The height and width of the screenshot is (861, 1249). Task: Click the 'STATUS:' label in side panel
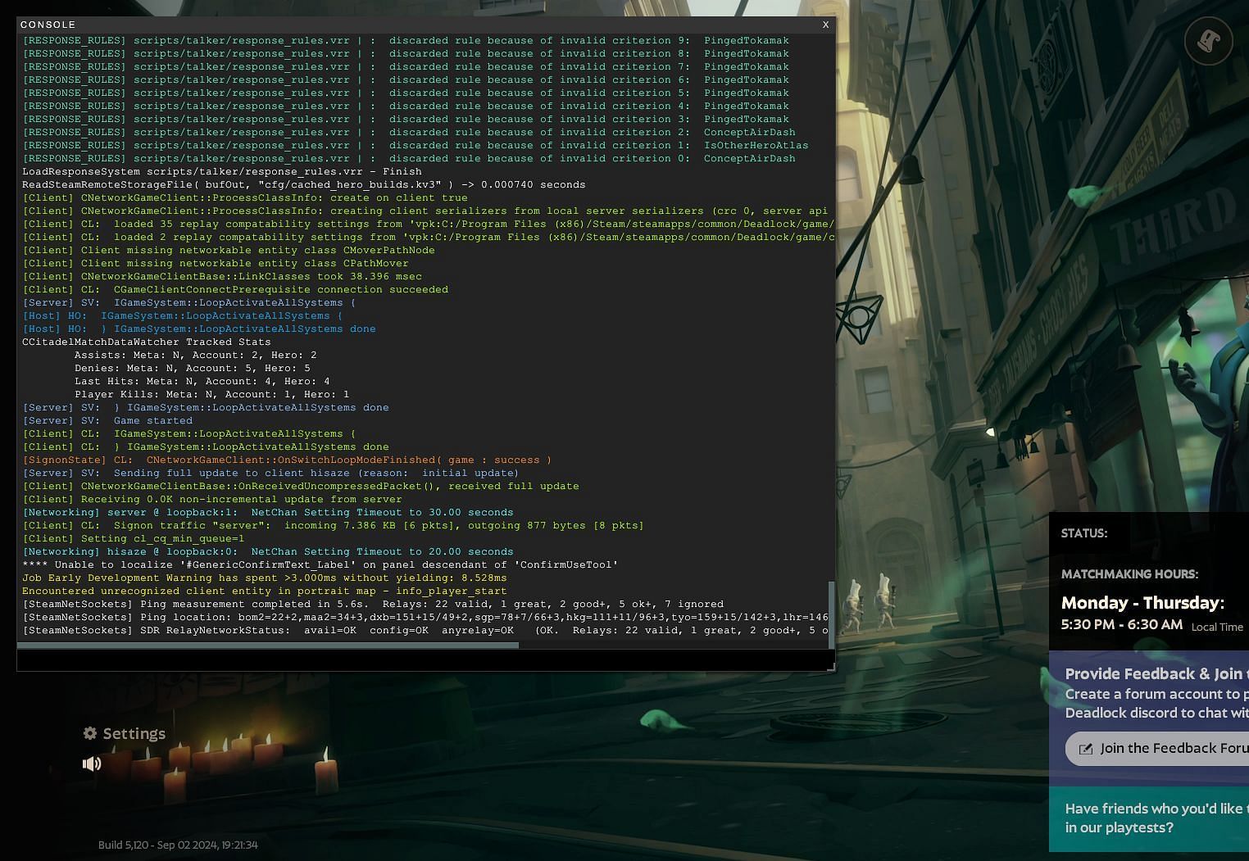click(x=1084, y=533)
